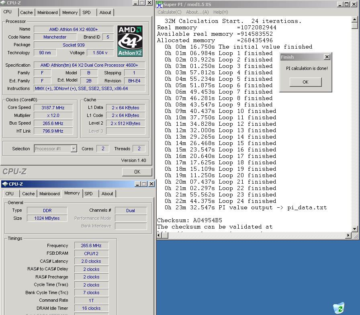Click the Revision value BH-E4
360x315 pixels.
(x=135, y=81)
